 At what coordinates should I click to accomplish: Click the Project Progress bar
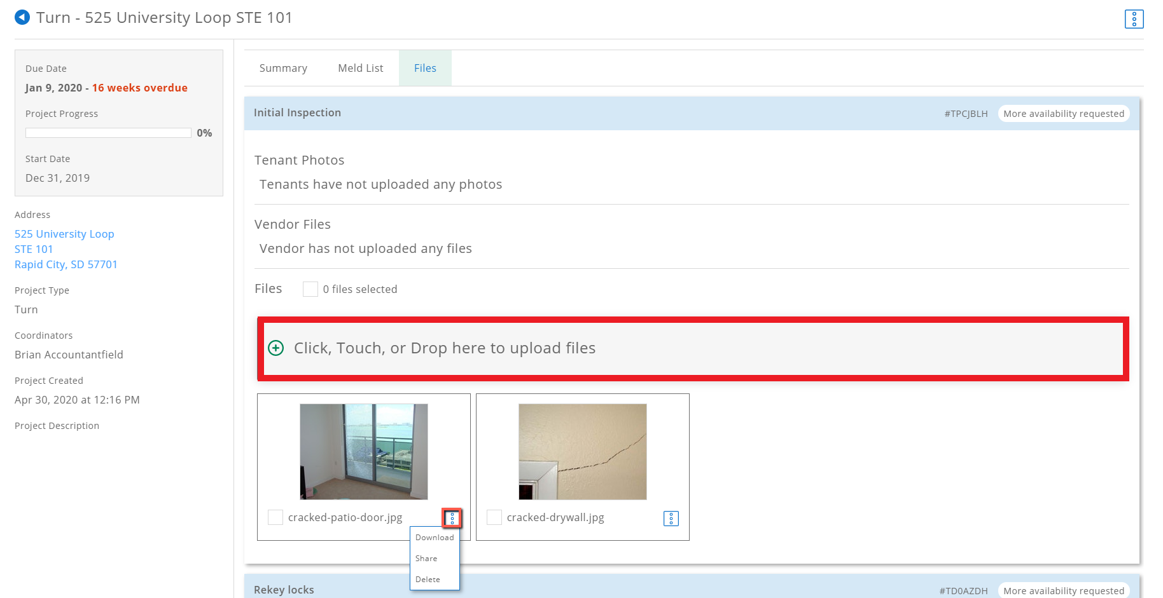[108, 133]
